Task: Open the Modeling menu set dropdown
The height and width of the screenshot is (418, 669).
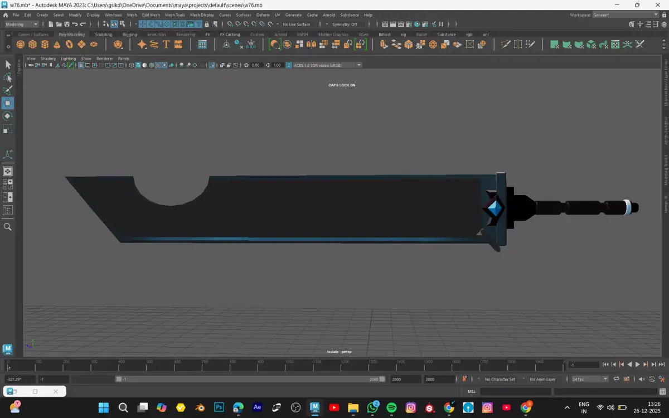Action: pyautogui.click(x=22, y=25)
